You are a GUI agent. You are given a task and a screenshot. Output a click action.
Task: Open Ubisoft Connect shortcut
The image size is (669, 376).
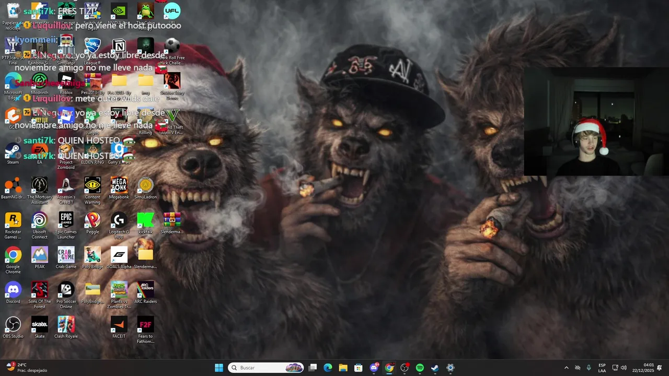click(x=40, y=226)
